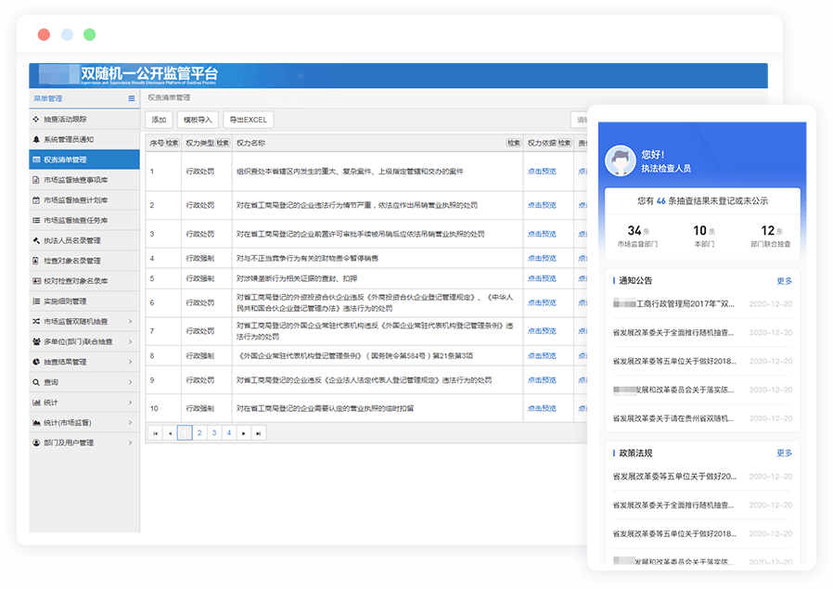Collapse the sidebar with the hamburger icon
The height and width of the screenshot is (589, 833).
[x=132, y=98]
